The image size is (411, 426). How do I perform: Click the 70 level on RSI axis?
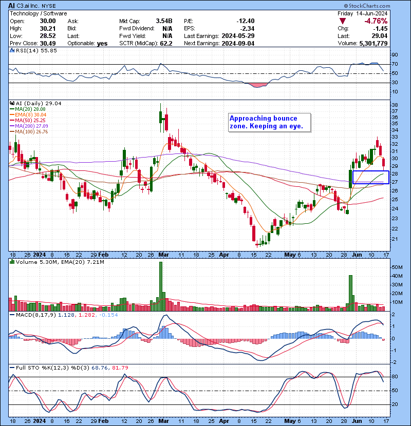pyautogui.click(x=395, y=64)
